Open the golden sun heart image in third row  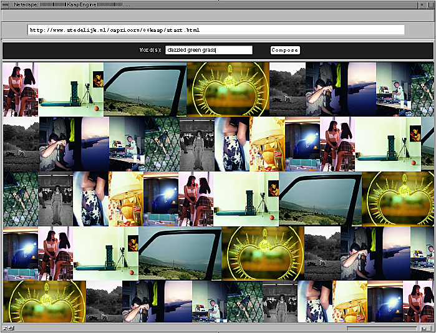click(x=397, y=199)
